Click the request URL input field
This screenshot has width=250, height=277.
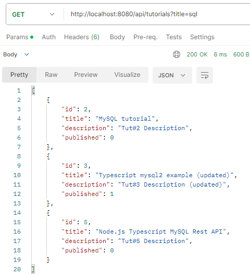point(157,14)
